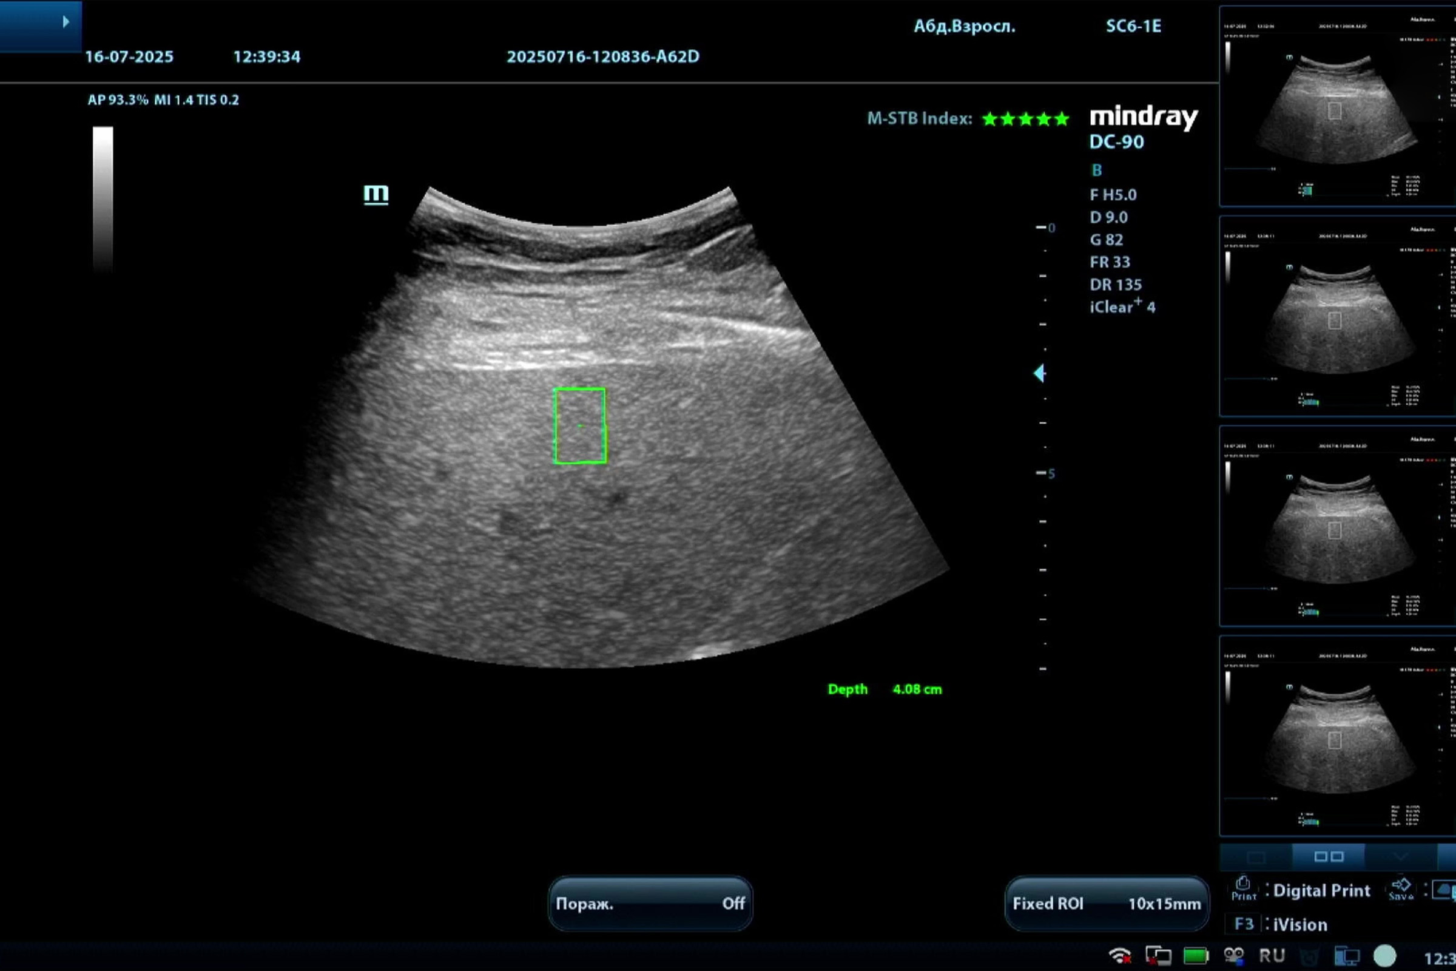Click the Save icon button
The width and height of the screenshot is (1456, 971).
click(1401, 888)
